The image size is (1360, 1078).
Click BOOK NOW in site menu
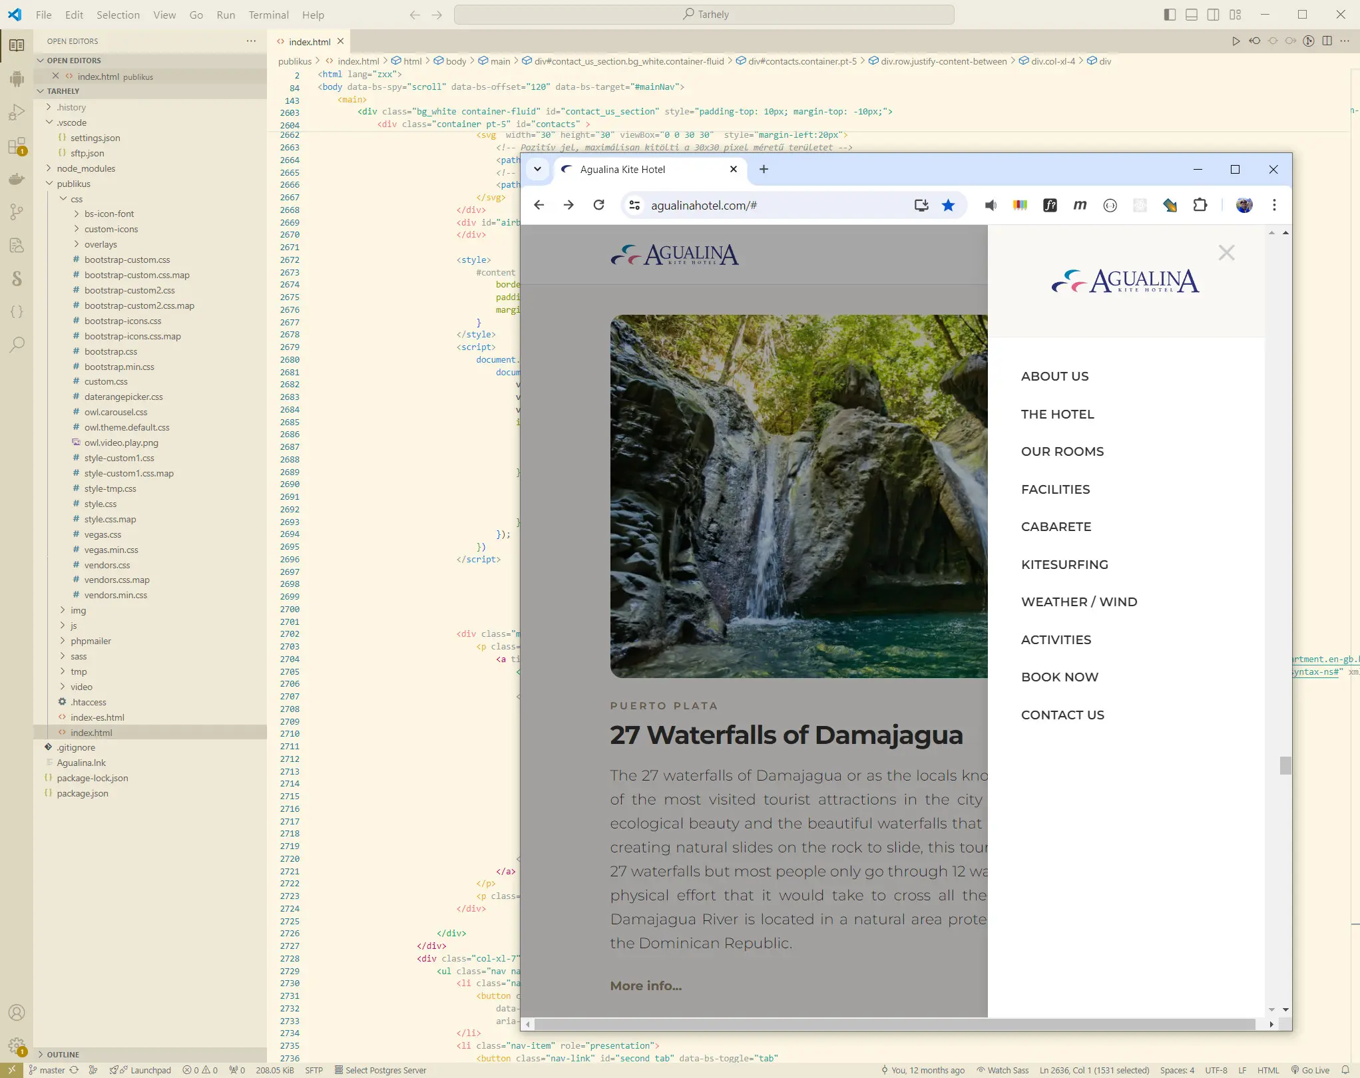coord(1060,677)
